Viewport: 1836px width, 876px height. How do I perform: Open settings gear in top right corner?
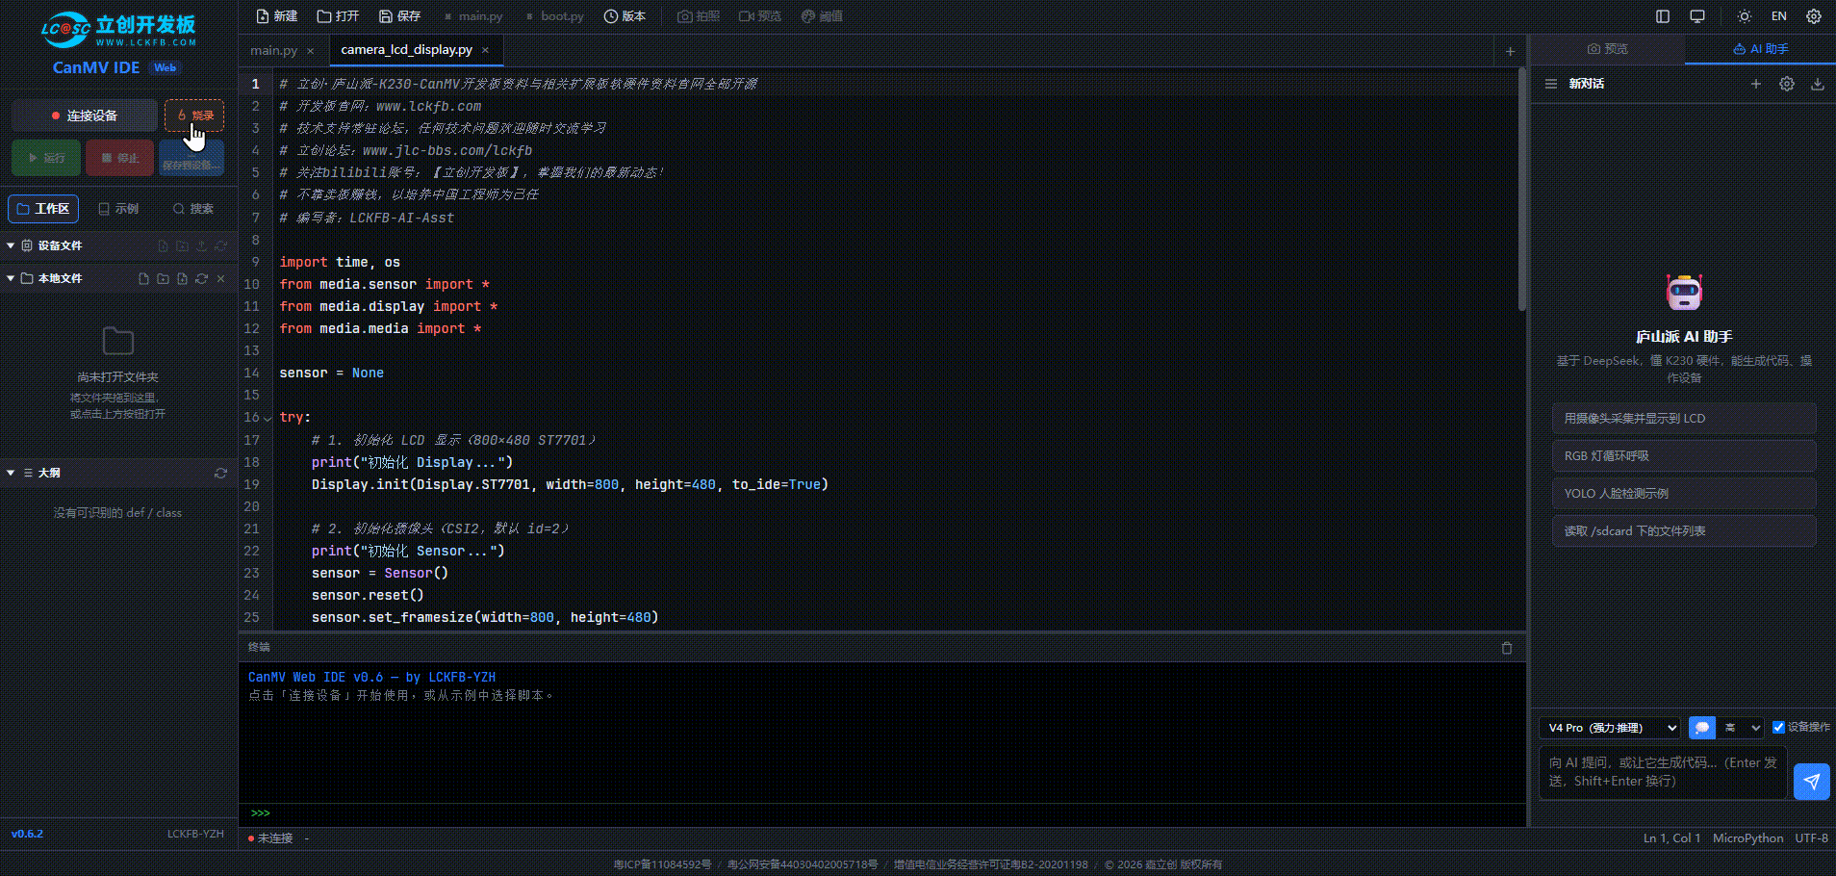click(1814, 16)
